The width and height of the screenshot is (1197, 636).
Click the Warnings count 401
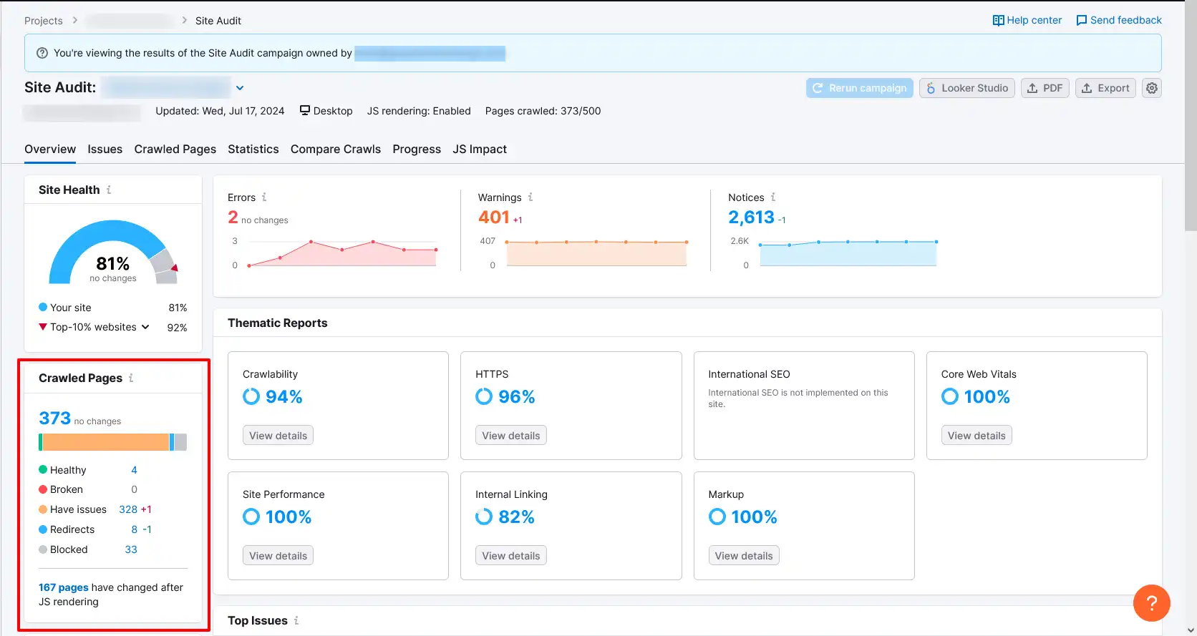tap(494, 217)
